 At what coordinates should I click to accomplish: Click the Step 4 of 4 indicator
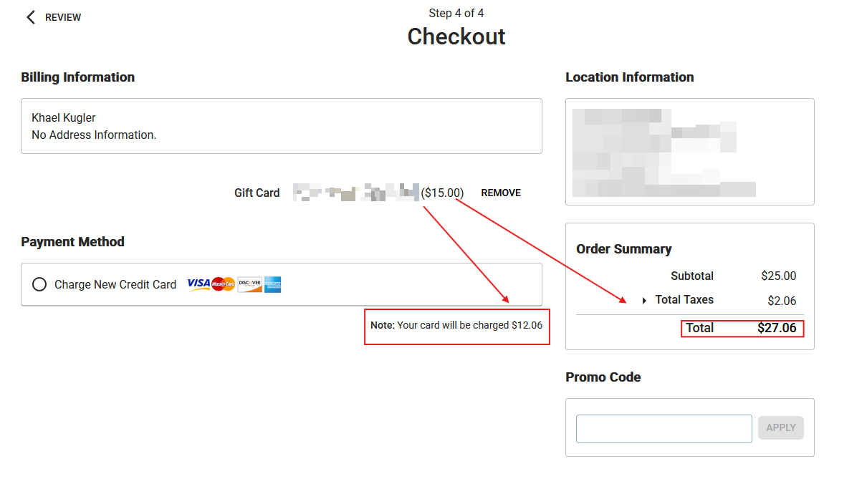pos(456,13)
